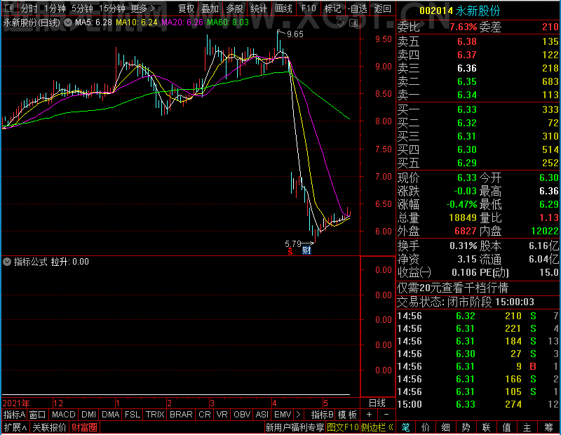The height and width of the screenshot is (435, 561).
Task: Select the DMA indicator
Action: tap(111, 415)
